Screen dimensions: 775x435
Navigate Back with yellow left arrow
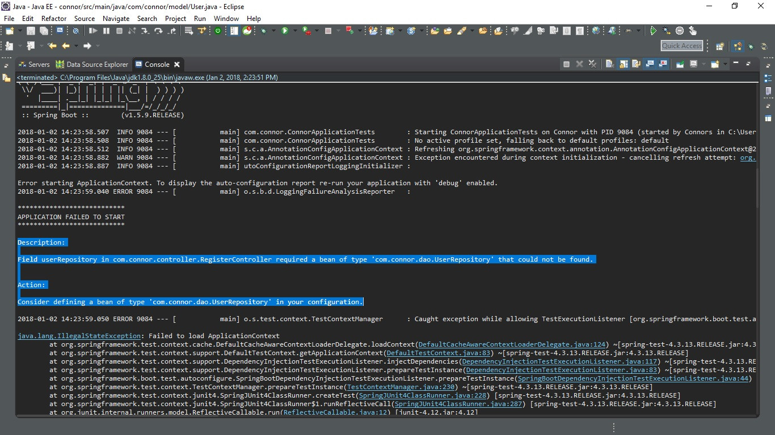(65, 45)
